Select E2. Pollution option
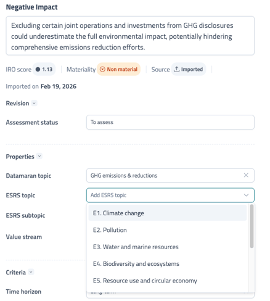 168,230
